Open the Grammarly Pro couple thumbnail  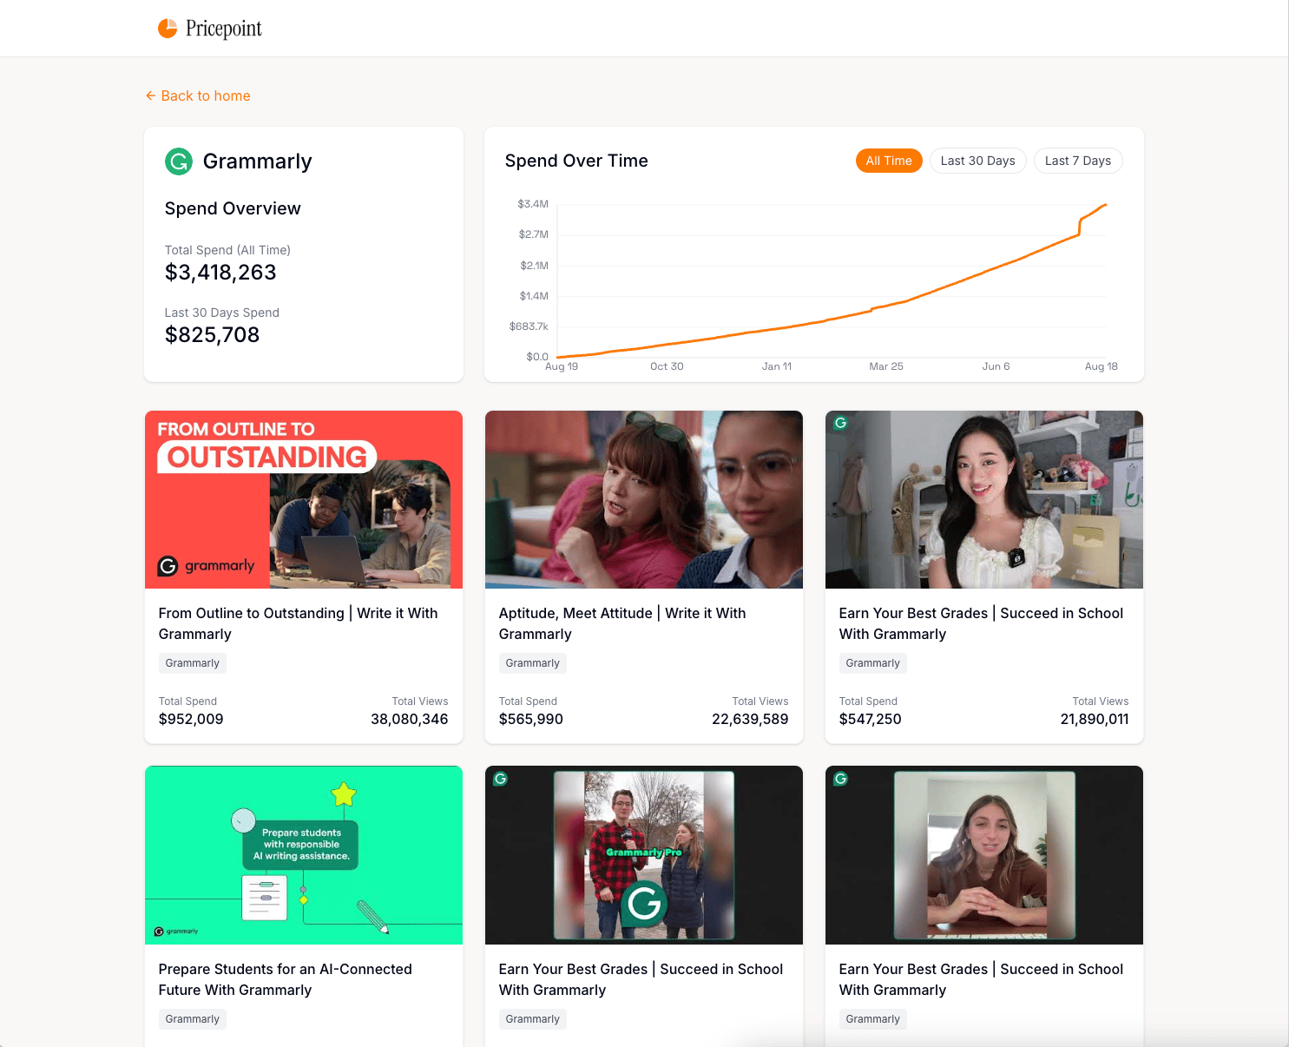tap(644, 855)
